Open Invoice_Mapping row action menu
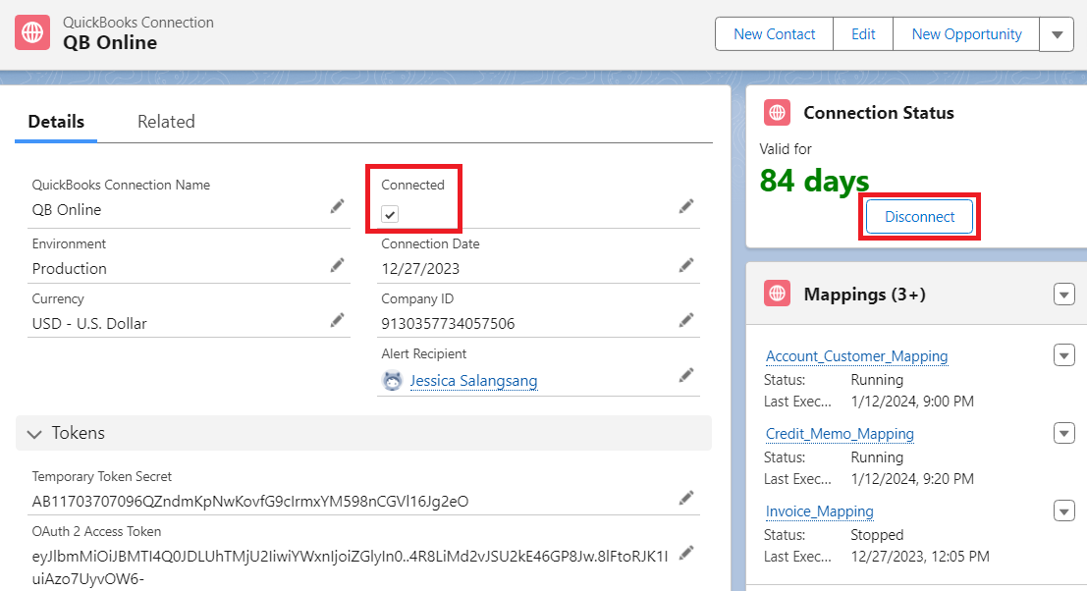This screenshot has width=1087, height=591. pyautogui.click(x=1064, y=510)
